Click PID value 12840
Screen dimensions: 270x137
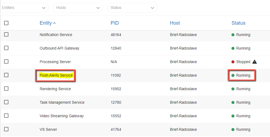[116, 48]
